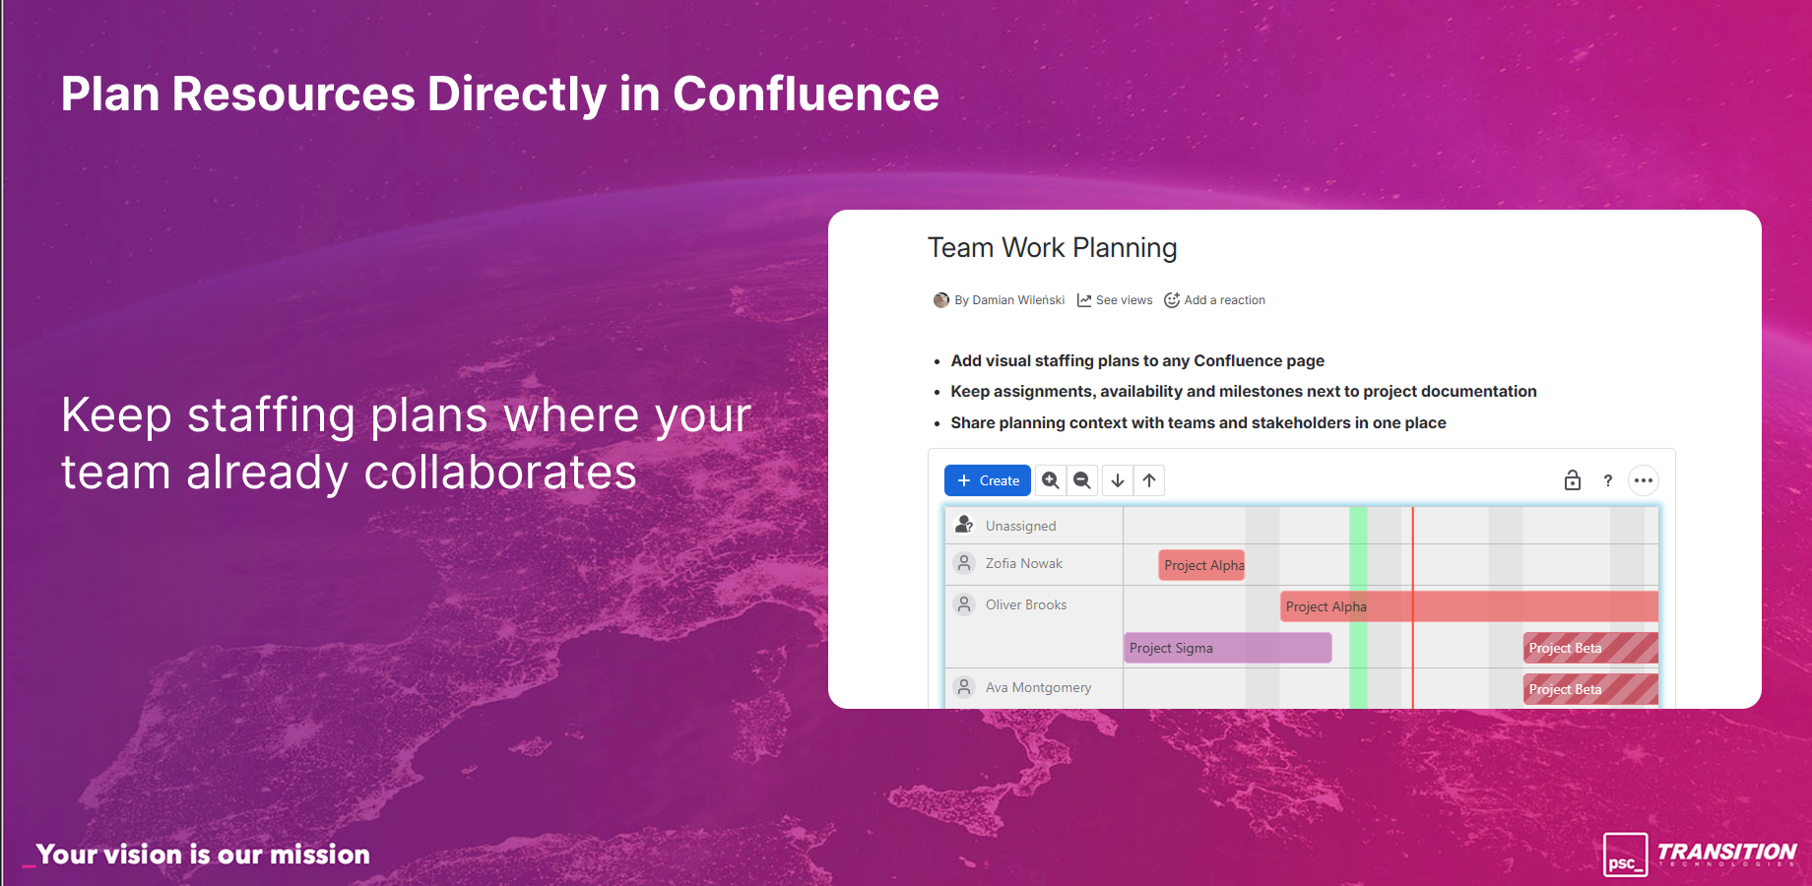Click the lock icon in the planner toolbar
The image size is (1812, 886).
click(x=1573, y=480)
